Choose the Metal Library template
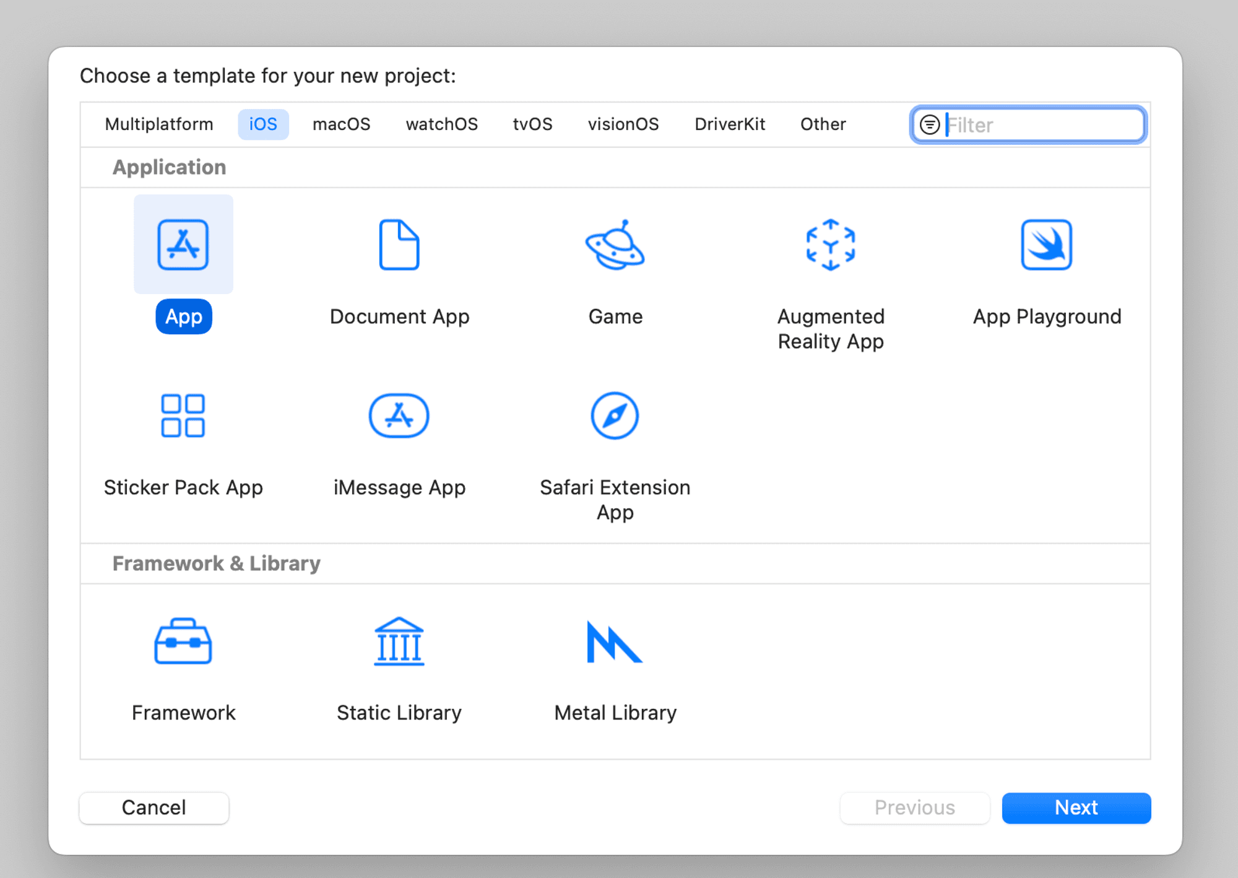The width and height of the screenshot is (1238, 878). [615, 642]
